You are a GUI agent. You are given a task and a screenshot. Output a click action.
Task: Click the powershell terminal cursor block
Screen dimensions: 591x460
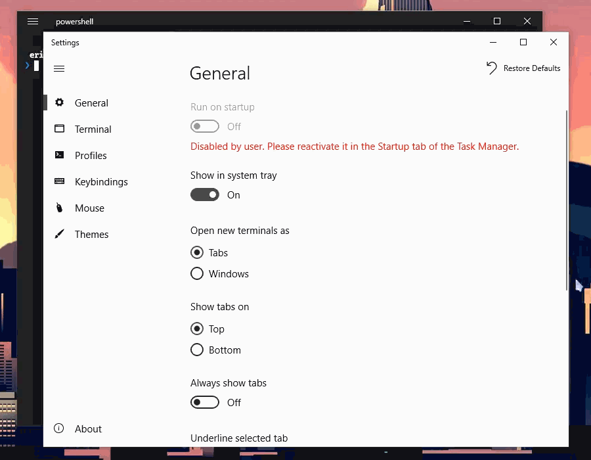pyautogui.click(x=36, y=66)
